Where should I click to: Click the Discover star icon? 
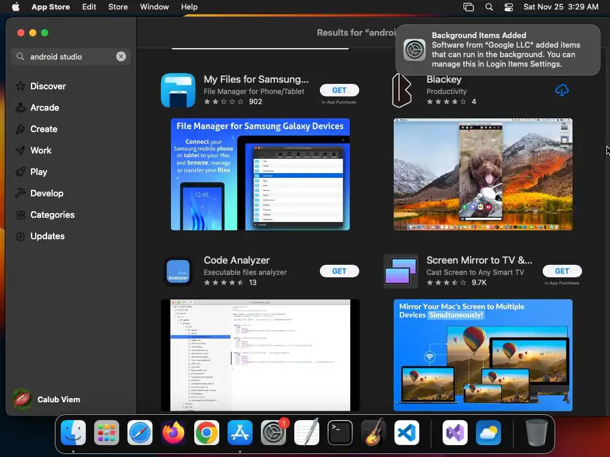tap(20, 86)
